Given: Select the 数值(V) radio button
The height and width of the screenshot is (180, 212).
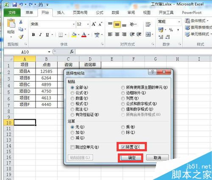Looking at the screenshot, I should click(72, 98).
